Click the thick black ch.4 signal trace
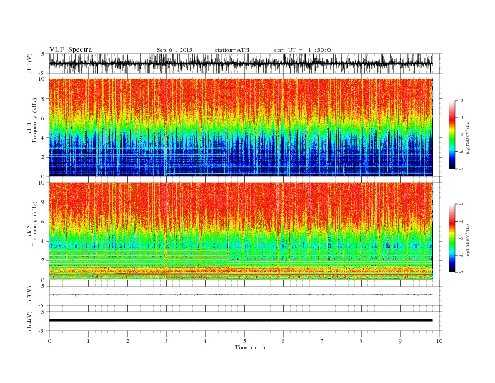This screenshot has width=495, height=383. tap(241, 320)
